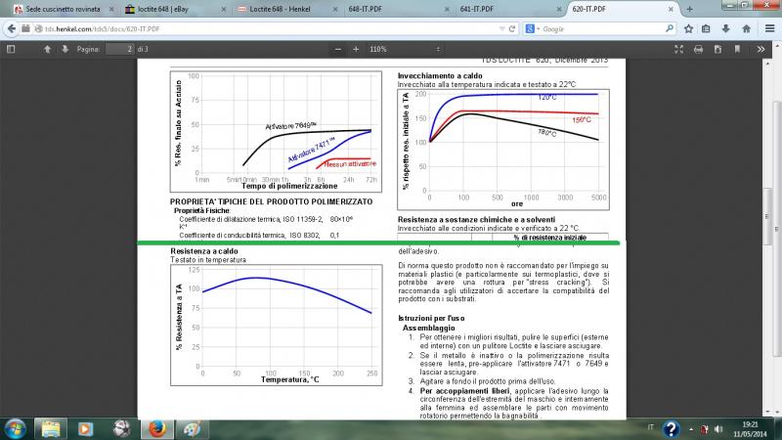The image size is (782, 440).
Task: Open the PDF current view bookmark
Action: [x=737, y=49]
